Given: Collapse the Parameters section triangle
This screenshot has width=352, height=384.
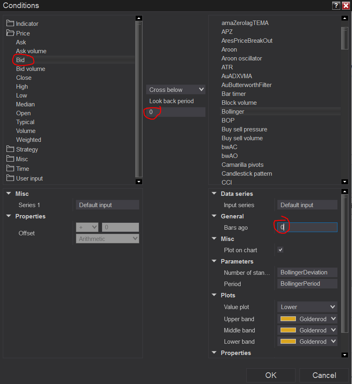Looking at the screenshot, I should point(214,262).
